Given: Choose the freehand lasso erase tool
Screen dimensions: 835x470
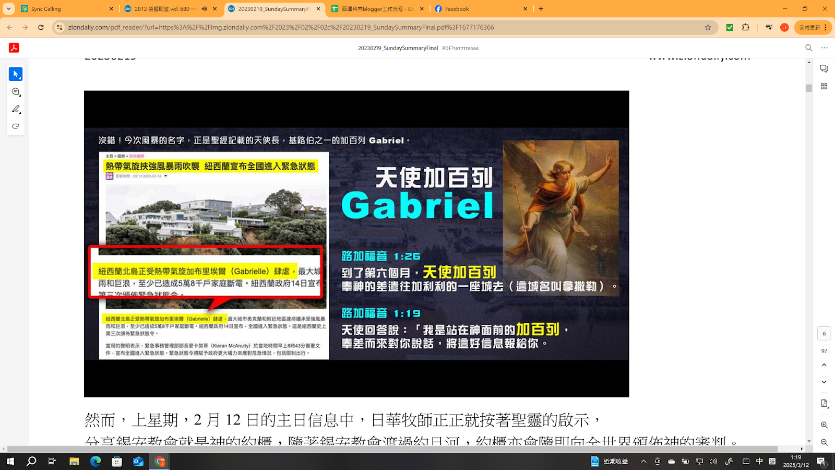Looking at the screenshot, I should click(x=16, y=126).
